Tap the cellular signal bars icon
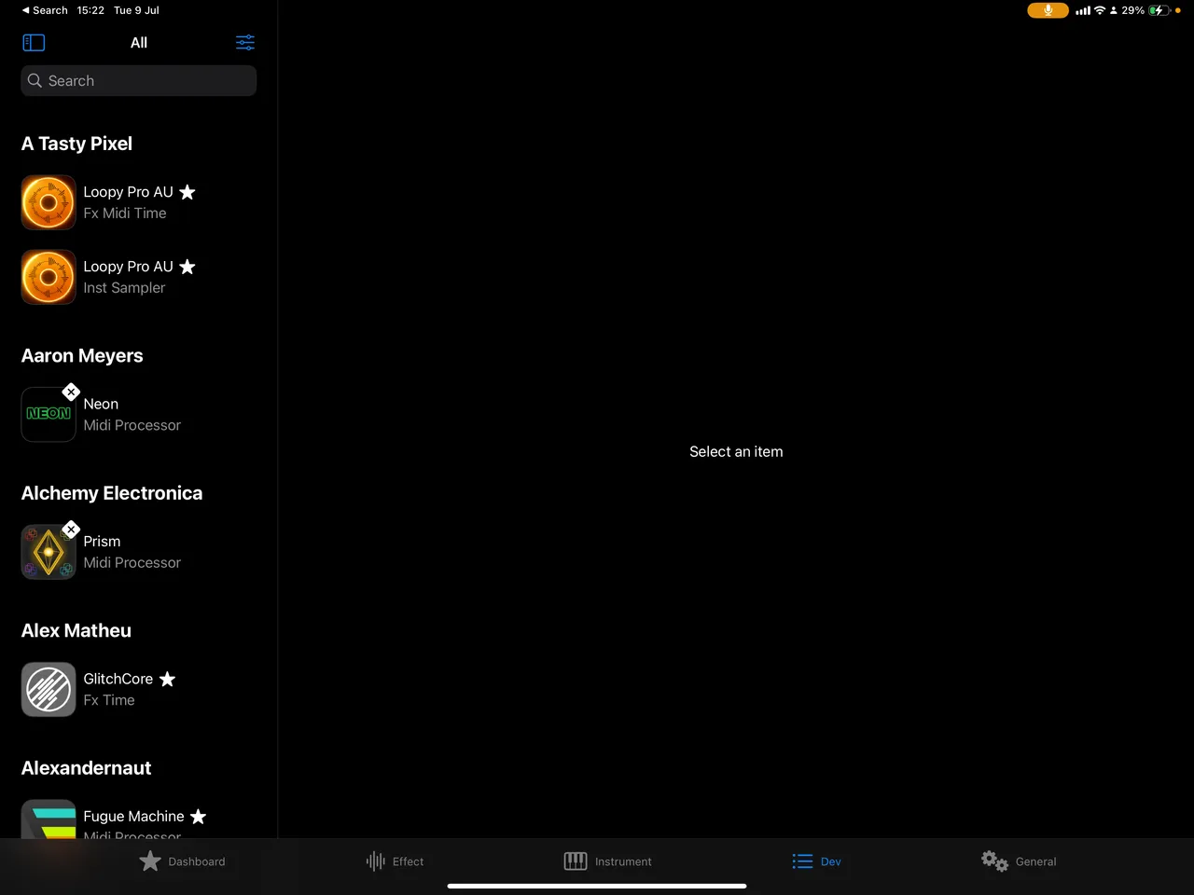 click(1083, 10)
